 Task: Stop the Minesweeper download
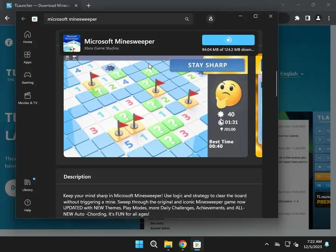point(228,40)
